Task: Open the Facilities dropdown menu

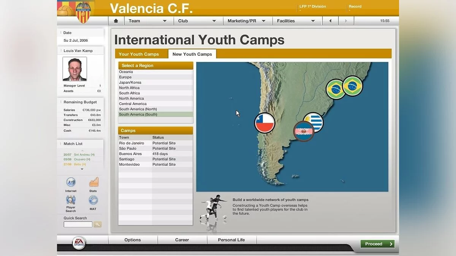Action: tap(297, 21)
